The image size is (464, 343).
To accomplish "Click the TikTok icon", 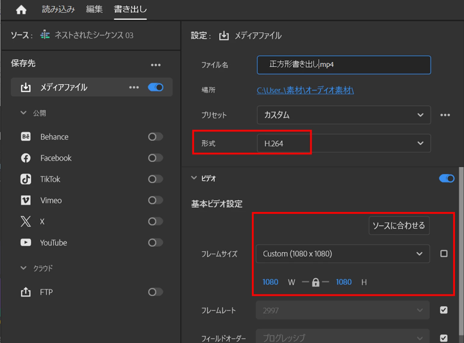I will 26,179.
